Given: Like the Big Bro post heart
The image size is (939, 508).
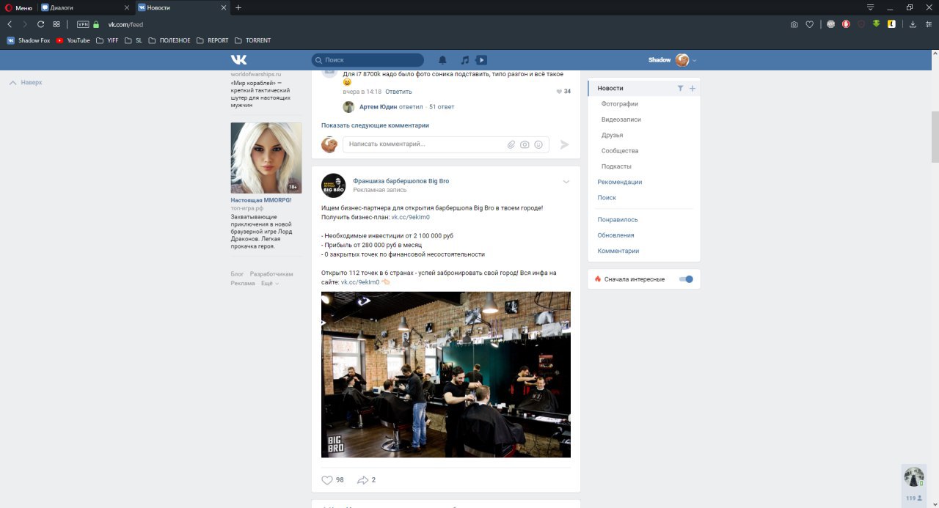Looking at the screenshot, I should pyautogui.click(x=327, y=480).
